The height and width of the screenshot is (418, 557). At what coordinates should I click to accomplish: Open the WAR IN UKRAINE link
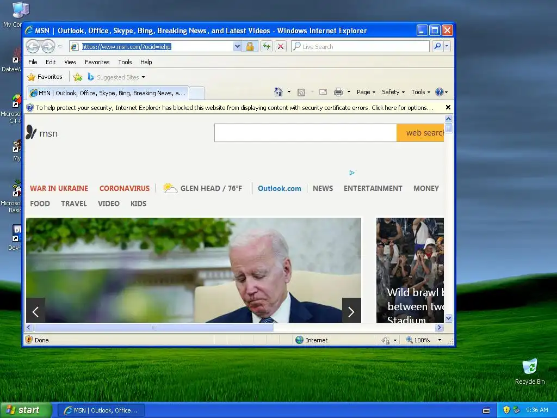coord(59,188)
